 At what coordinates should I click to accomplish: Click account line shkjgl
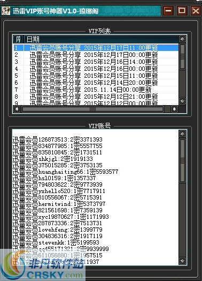pyautogui.click(x=53, y=159)
